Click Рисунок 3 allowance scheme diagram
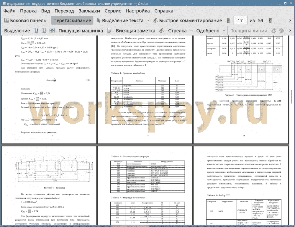The image size is (295, 227). [248, 76]
